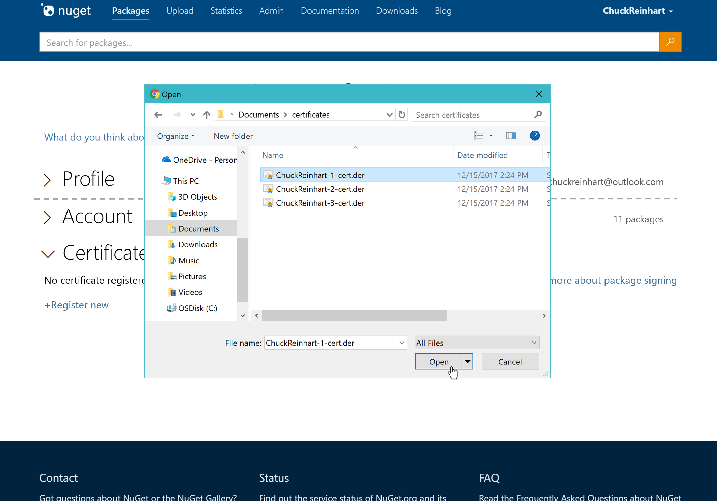The image size is (717, 501).
Task: Click file list scroll left arrow
Action: (257, 316)
